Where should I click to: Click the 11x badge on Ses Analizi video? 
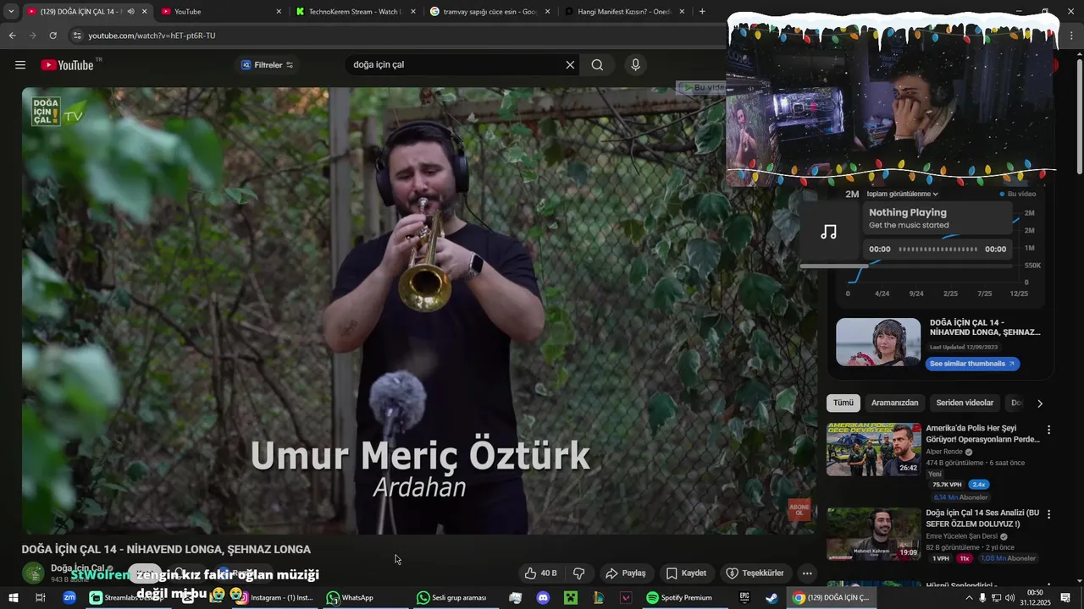pyautogui.click(x=964, y=558)
